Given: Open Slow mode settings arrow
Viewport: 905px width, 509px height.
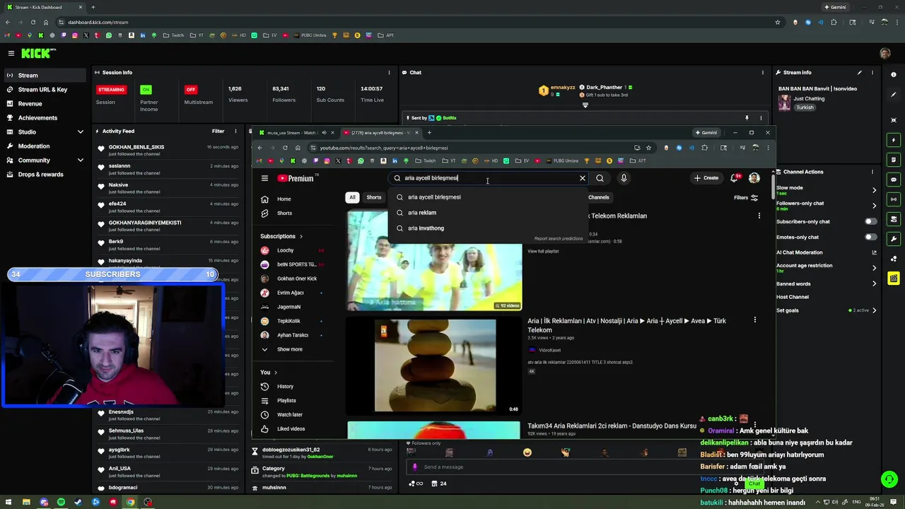Looking at the screenshot, I should click(x=874, y=189).
